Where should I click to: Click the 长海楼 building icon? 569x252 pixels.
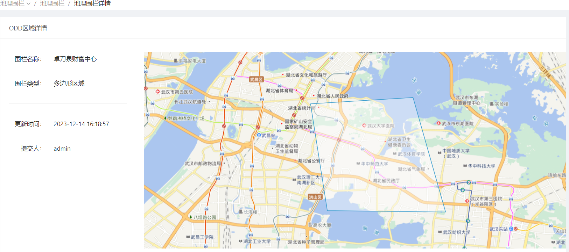pyautogui.click(x=241, y=212)
